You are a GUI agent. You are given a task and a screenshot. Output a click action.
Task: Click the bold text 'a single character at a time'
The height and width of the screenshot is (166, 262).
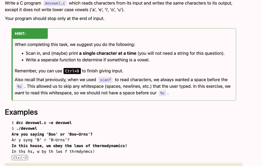tap(108, 53)
